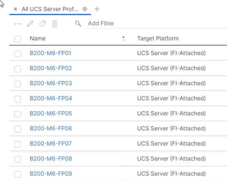Viewport: 227px width, 181px height.
Task: Open profile link B200-M6-FP08
Action: point(51,159)
